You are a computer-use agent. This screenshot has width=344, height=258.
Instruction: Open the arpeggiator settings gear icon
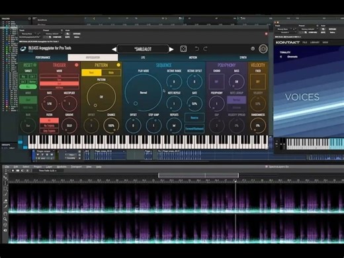(263, 49)
